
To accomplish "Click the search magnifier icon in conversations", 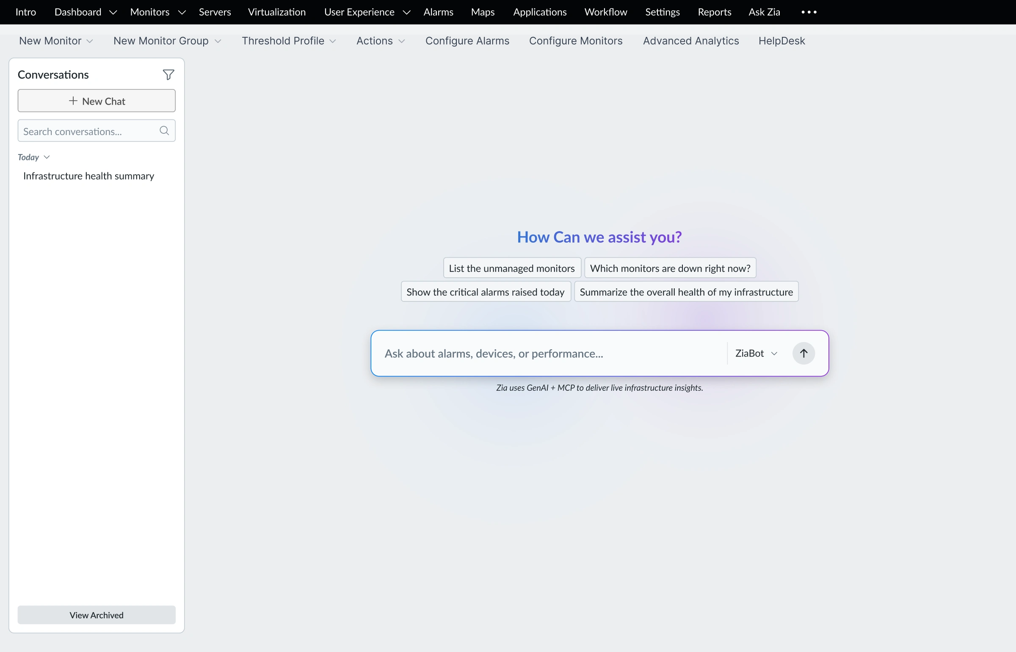I will pyautogui.click(x=164, y=131).
